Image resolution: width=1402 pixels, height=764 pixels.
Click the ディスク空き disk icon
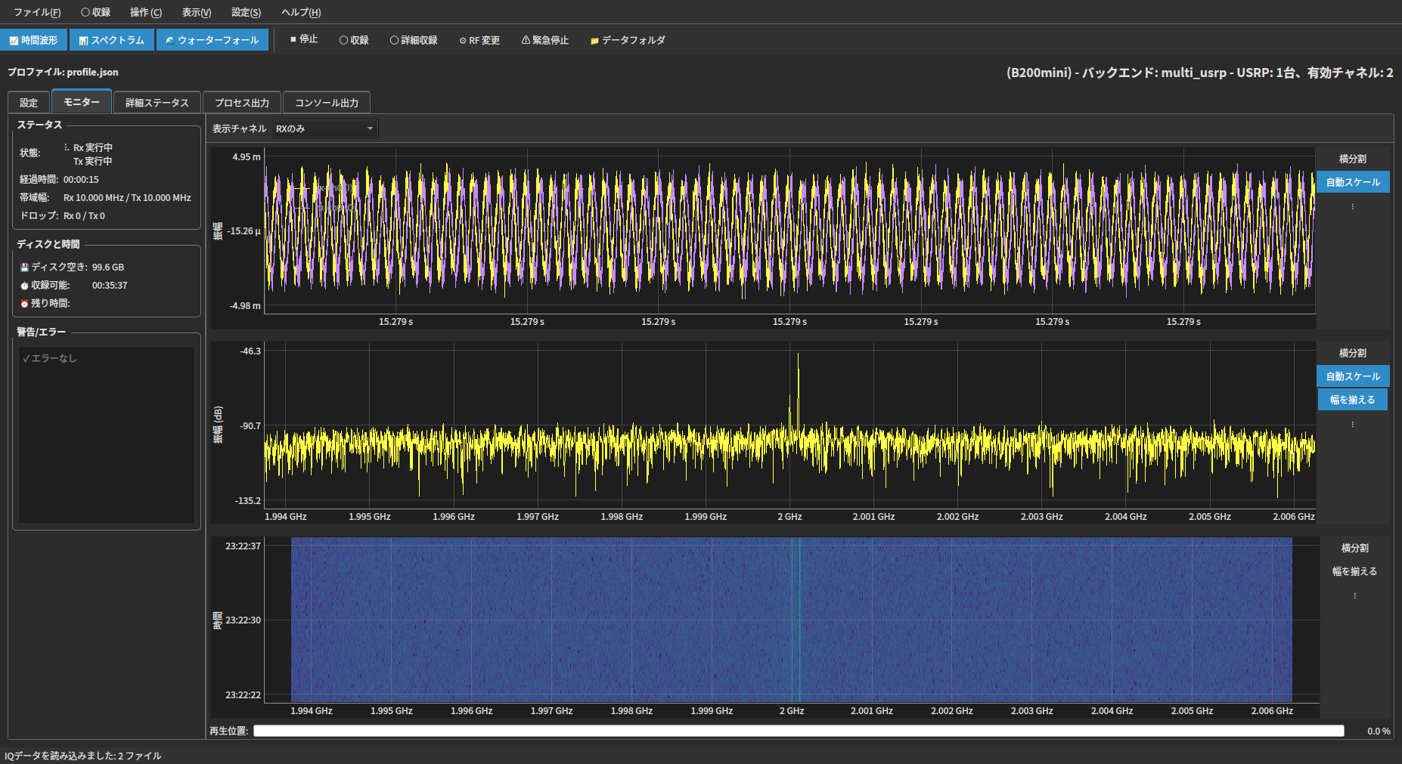tap(24, 268)
